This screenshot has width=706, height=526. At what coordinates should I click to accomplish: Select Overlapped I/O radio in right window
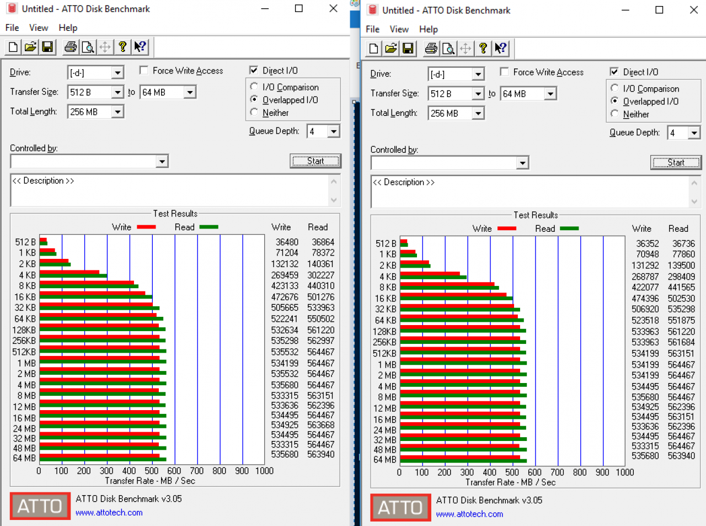point(614,101)
